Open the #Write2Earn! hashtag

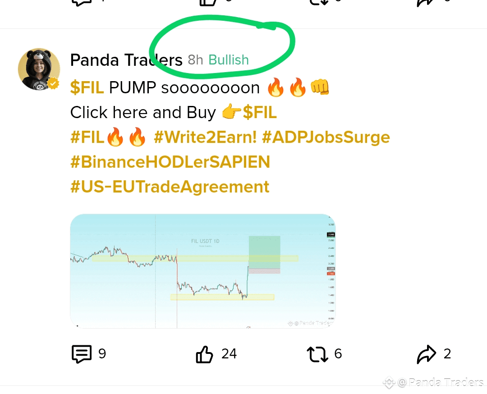click(x=205, y=137)
